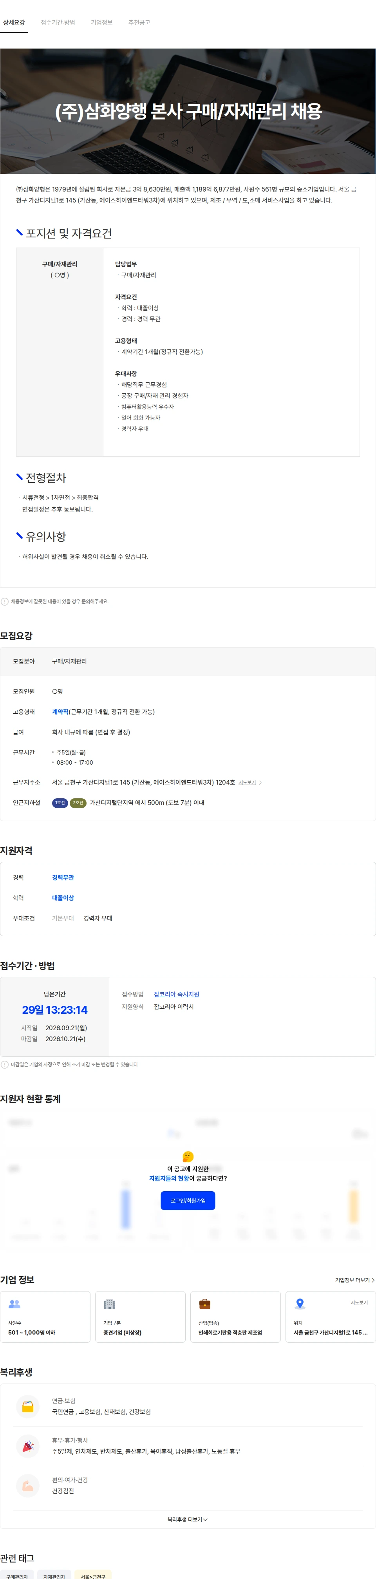Click the 501 ~ 1,000명 이하 employee count

tap(31, 1333)
